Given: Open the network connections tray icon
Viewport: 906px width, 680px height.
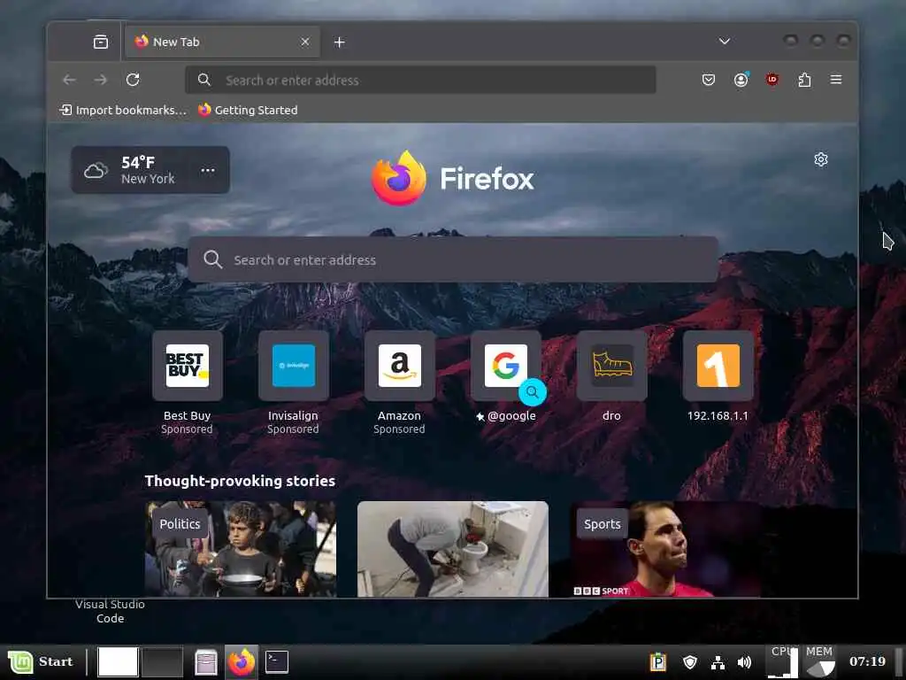Looking at the screenshot, I should [x=718, y=662].
